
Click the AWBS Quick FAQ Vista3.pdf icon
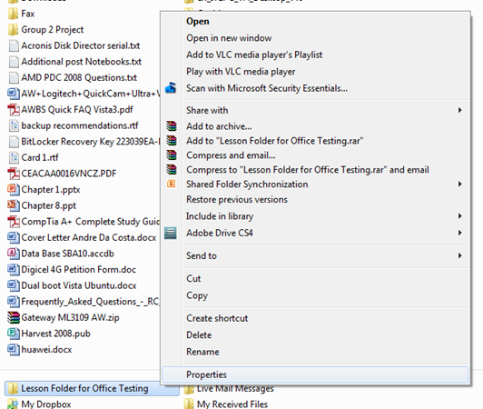(14, 110)
